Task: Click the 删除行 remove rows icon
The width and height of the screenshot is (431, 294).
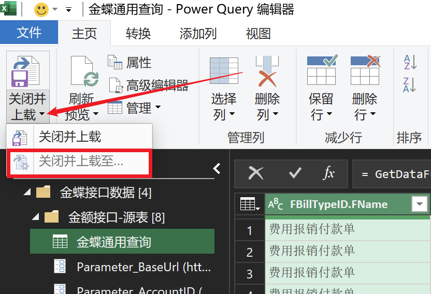Action: pyautogui.click(x=365, y=70)
